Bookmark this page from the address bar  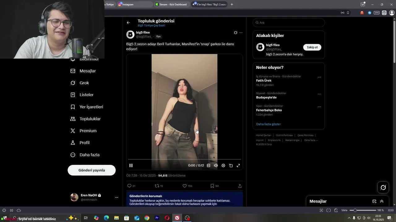pos(348,13)
